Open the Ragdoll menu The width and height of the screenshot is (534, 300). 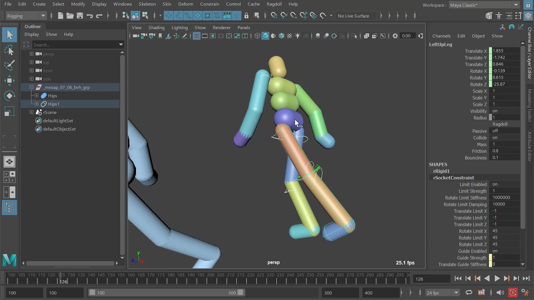[x=274, y=4]
